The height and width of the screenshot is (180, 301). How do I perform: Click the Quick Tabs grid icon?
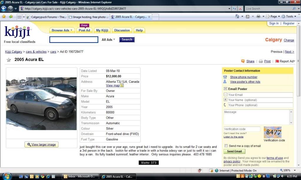(x=19, y=17)
